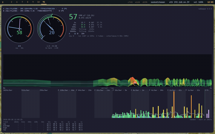
Task: Click the 93.2 high value in trend table
Action: (74, 128)
